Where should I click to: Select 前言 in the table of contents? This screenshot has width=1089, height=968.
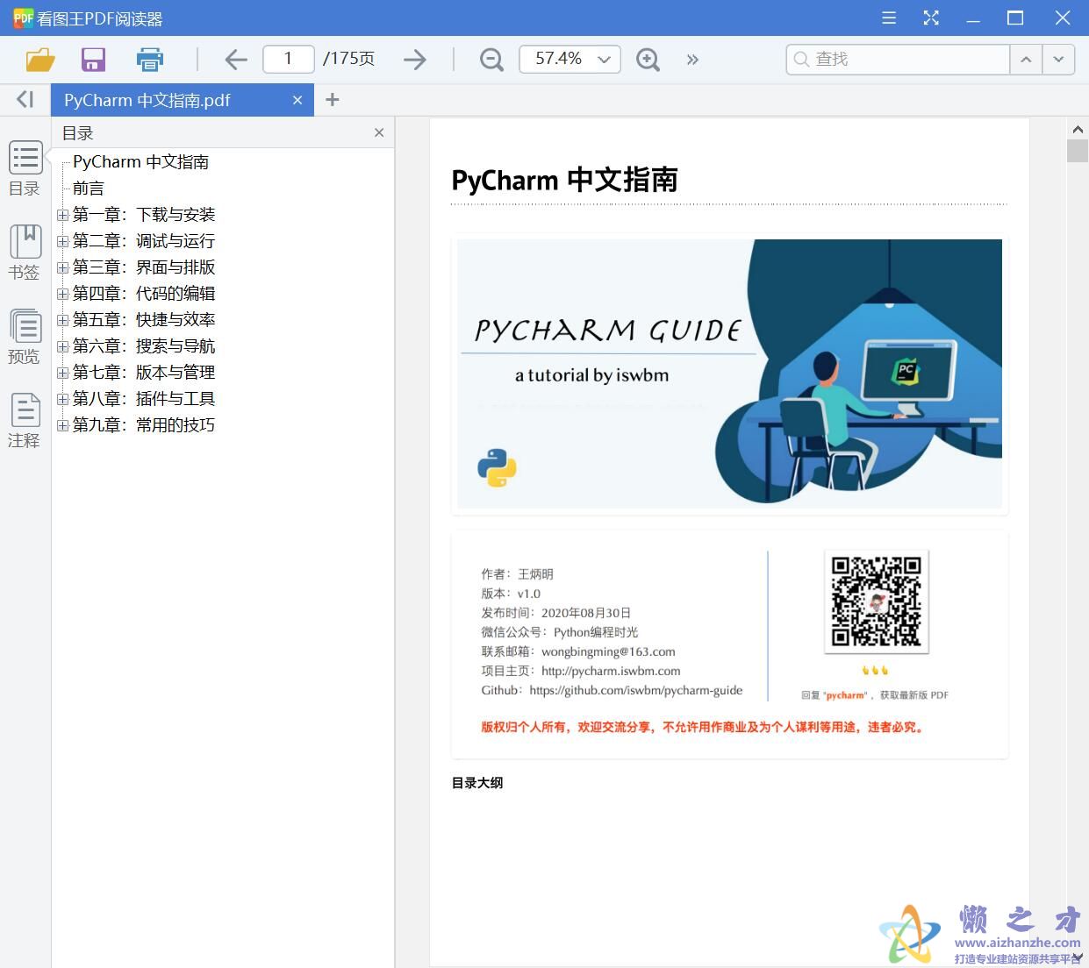click(88, 188)
